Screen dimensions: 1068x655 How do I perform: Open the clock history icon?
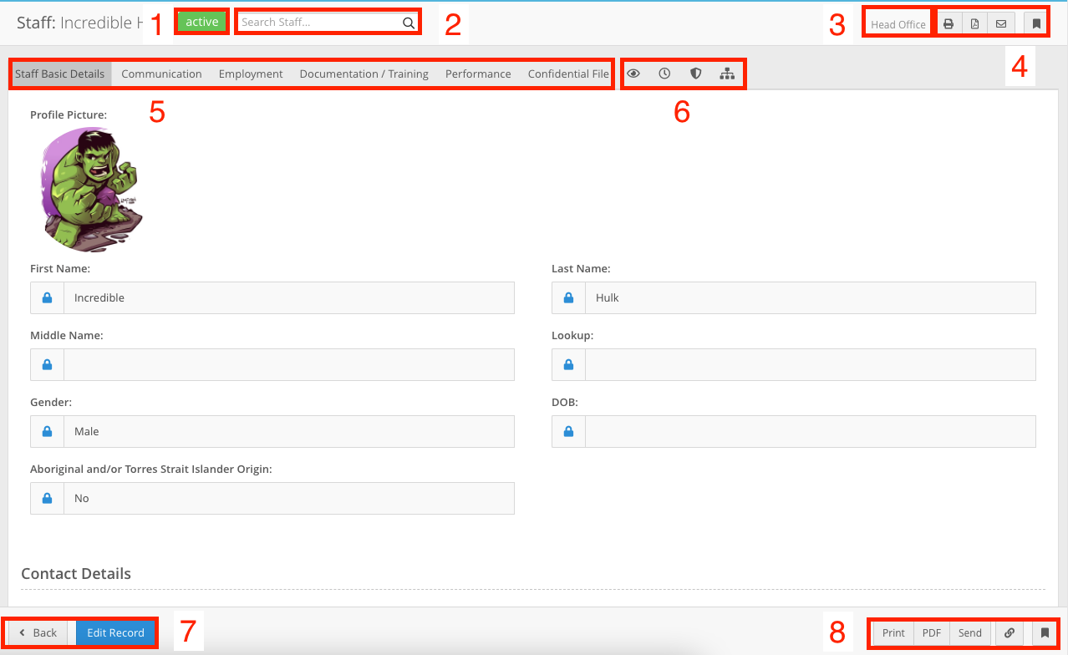pos(664,74)
